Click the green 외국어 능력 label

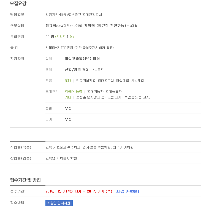[73, 92]
